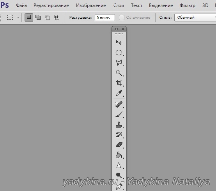Select the Paint Bucket tool
The height and width of the screenshot is (191, 216).
click(119, 155)
